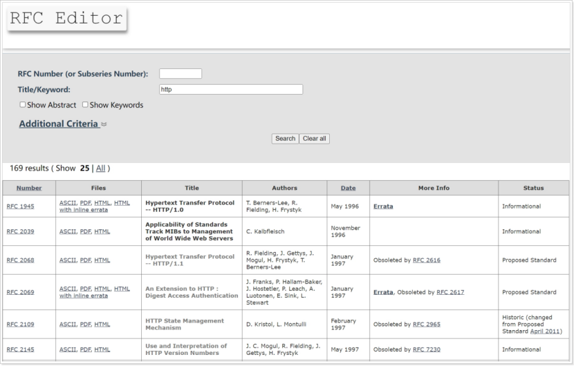Enable the Show Keywords checkbox
Screen dimensions: 574x366
click(85, 104)
